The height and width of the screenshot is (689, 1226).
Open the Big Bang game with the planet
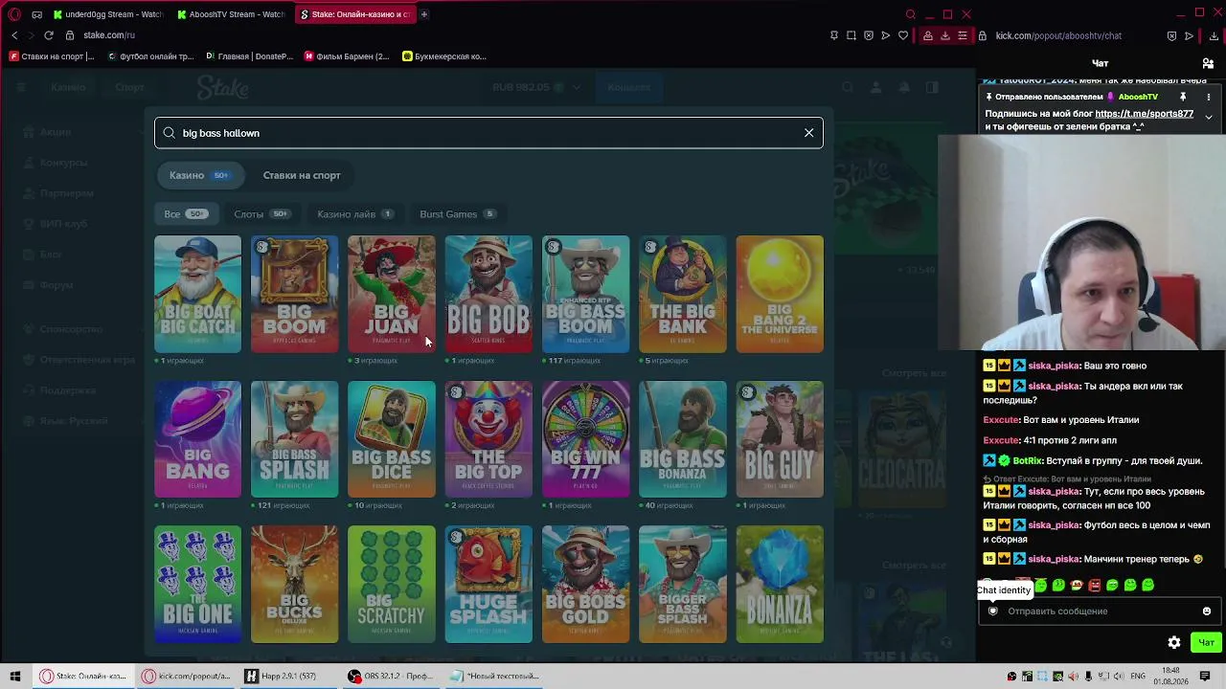pos(197,439)
